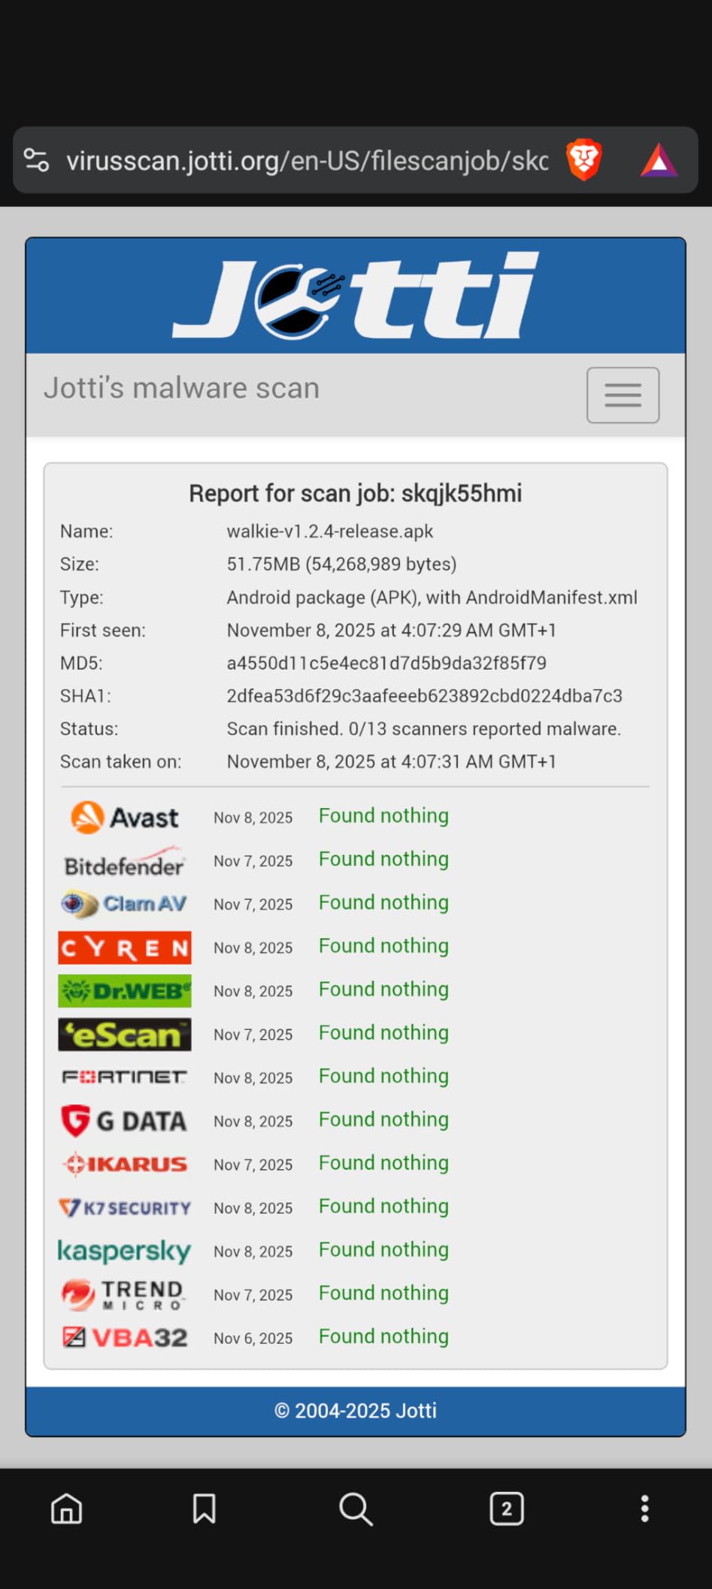Tap the Brave Rewards triangle icon

click(659, 160)
